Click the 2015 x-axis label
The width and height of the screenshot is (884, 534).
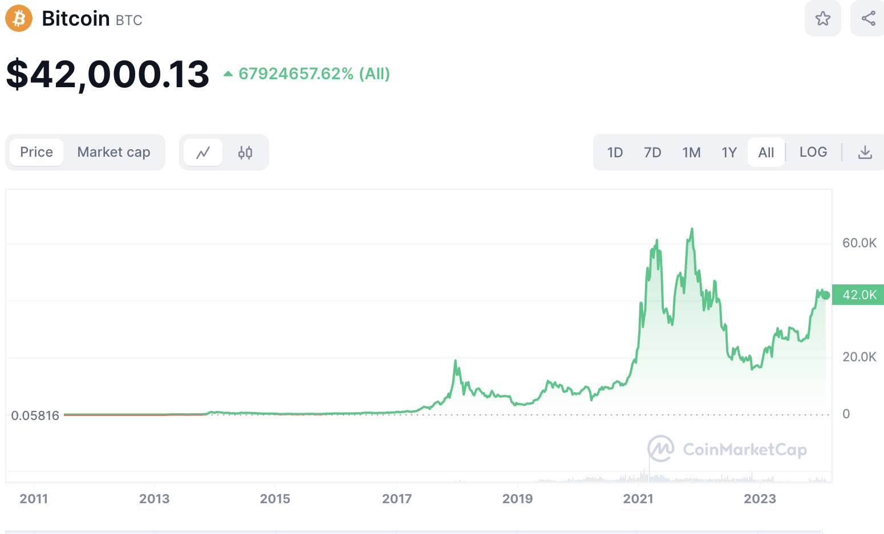coord(275,499)
